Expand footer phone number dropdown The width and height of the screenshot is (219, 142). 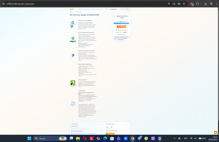pos(79,126)
